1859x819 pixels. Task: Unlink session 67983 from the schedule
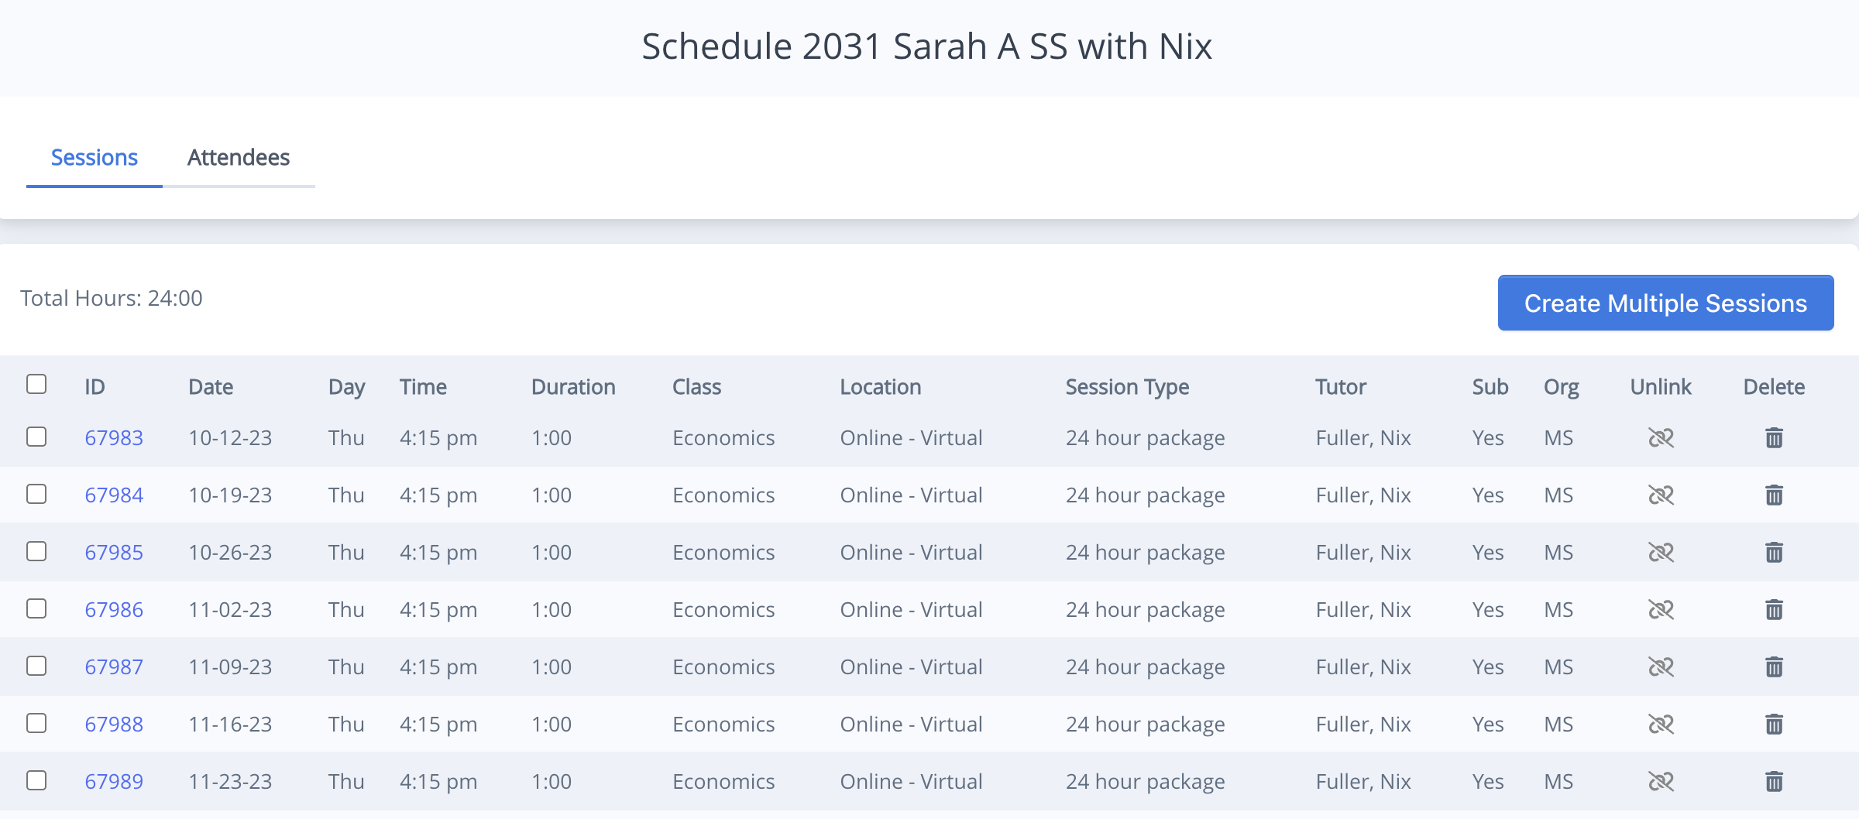(x=1660, y=437)
